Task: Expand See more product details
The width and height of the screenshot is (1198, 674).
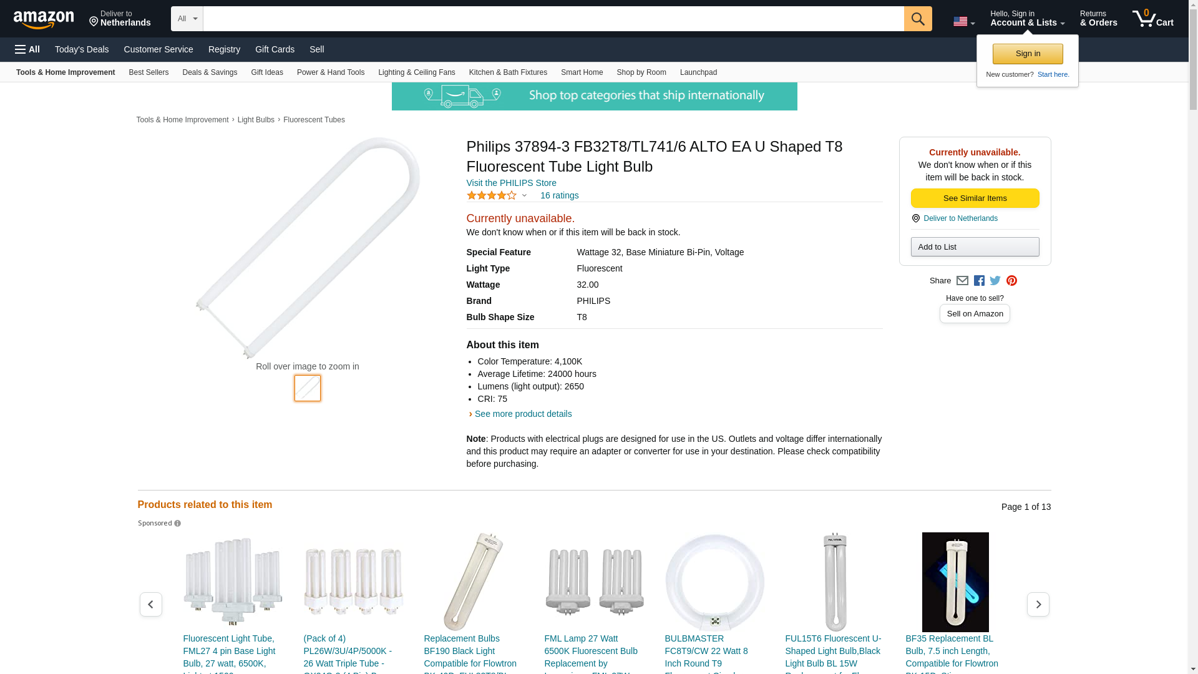Action: 522,414
